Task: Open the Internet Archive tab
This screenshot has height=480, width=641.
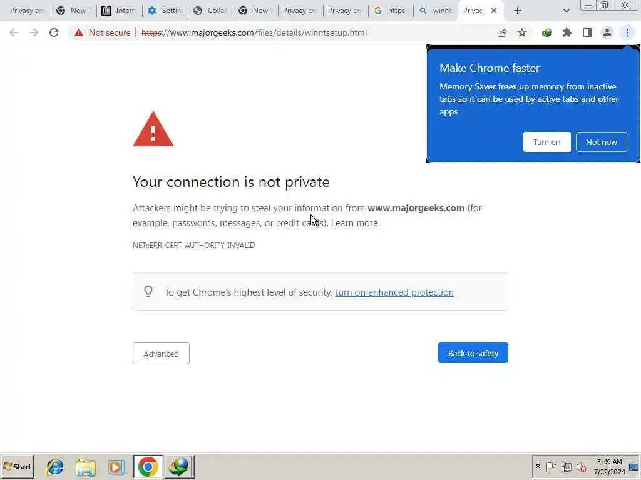Action: (x=120, y=11)
